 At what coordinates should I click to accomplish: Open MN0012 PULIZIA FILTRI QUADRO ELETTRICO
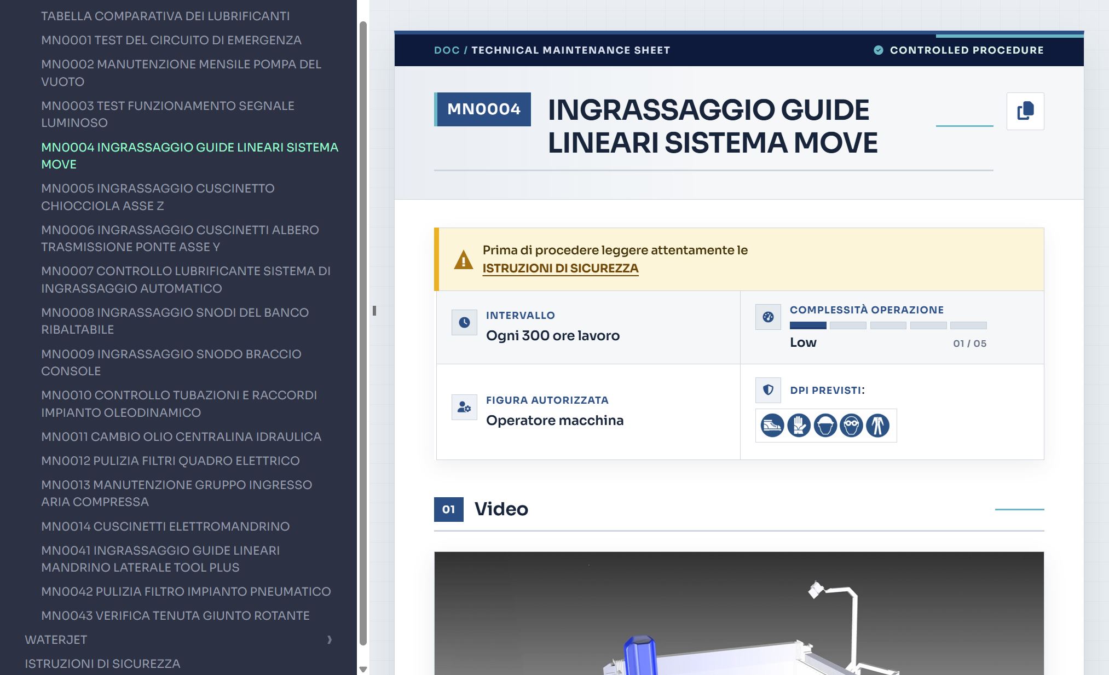170,461
